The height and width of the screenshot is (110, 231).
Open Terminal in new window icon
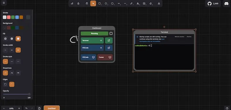pos(109,40)
